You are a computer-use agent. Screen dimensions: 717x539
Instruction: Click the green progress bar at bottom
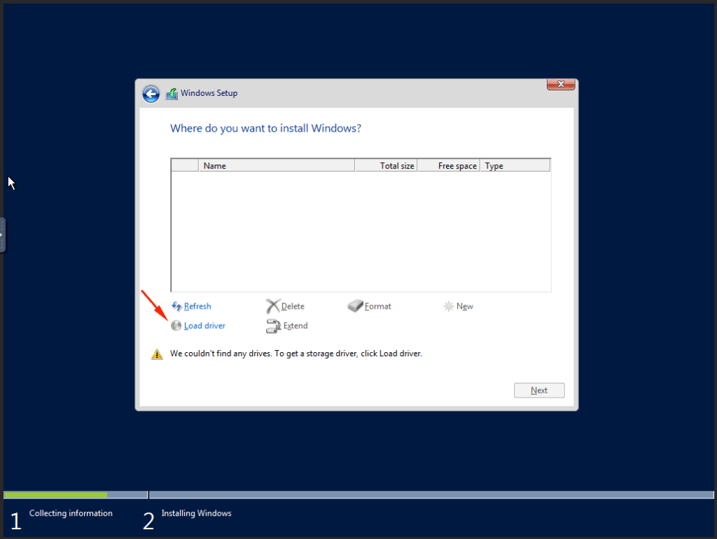tap(55, 494)
